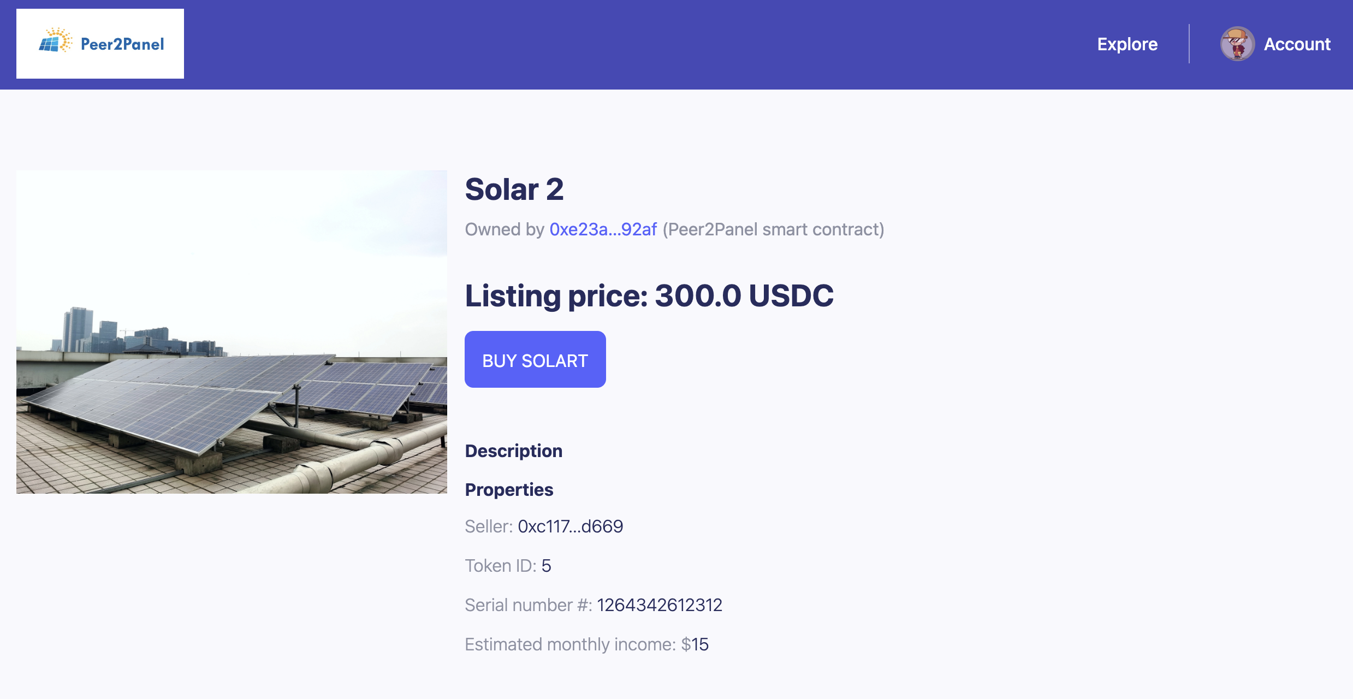The width and height of the screenshot is (1353, 699).
Task: Click the Peer2Panel brand name text
Action: [x=122, y=44]
